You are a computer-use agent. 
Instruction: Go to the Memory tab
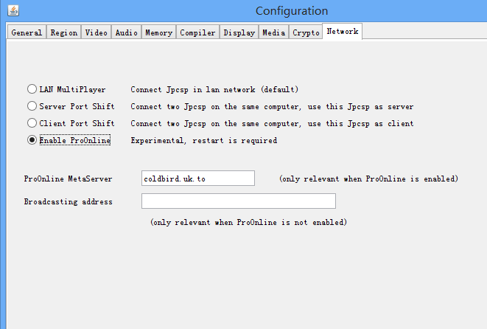158,32
